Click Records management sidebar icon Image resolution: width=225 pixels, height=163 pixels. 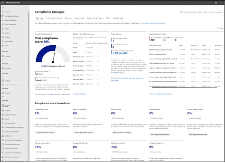click(x=3, y=157)
